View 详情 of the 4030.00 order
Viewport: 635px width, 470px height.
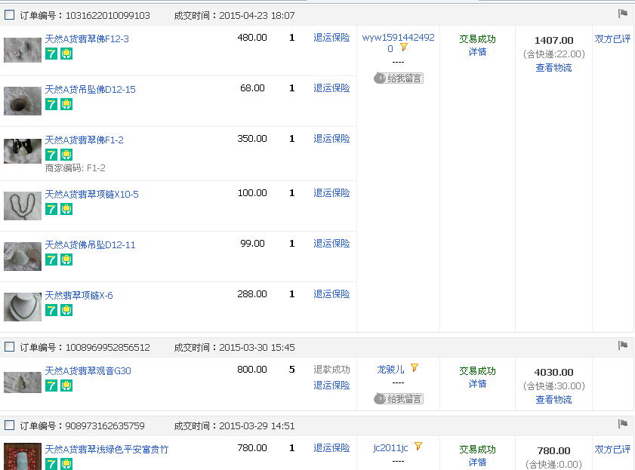[x=477, y=384]
